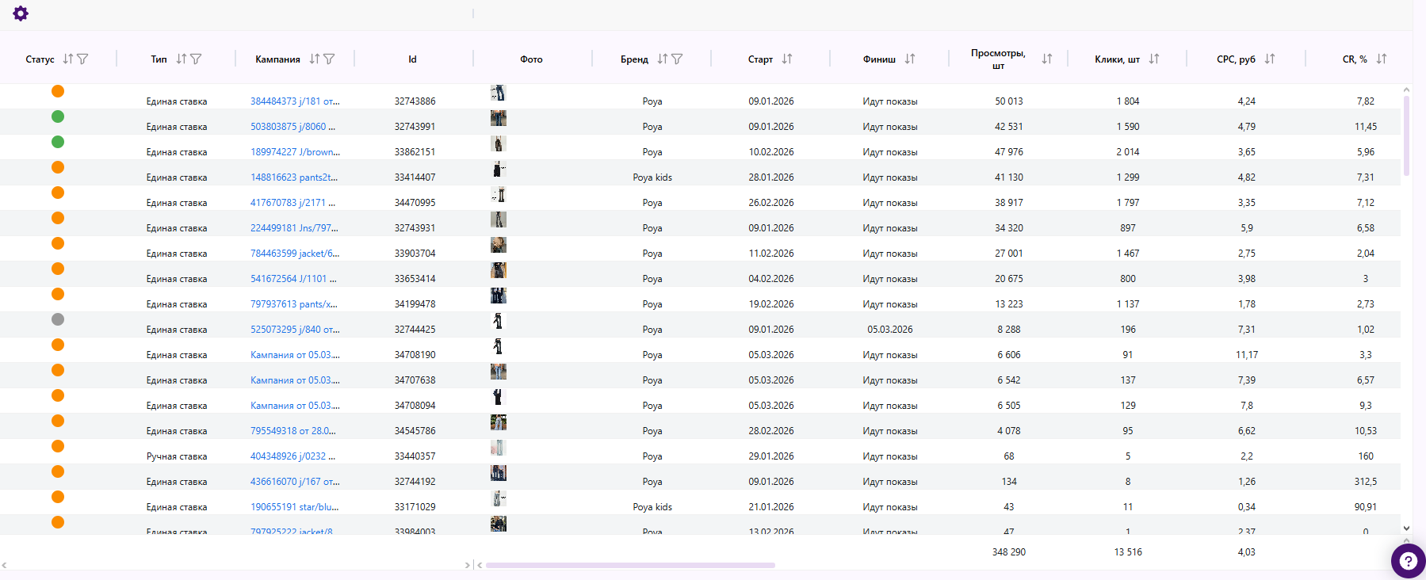The height and width of the screenshot is (580, 1426).
Task: Sort table by Статус column
Action: (x=68, y=59)
